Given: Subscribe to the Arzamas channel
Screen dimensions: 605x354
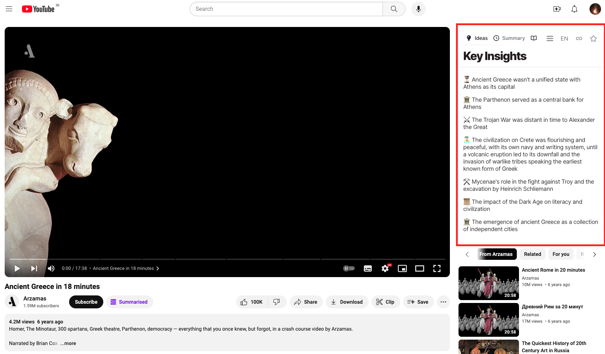Looking at the screenshot, I should pos(86,302).
